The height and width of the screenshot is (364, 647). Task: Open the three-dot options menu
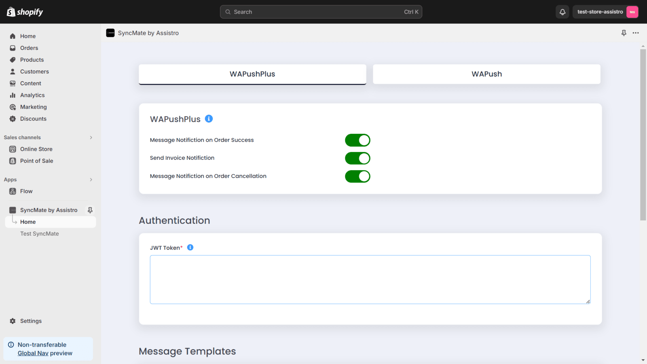636,33
